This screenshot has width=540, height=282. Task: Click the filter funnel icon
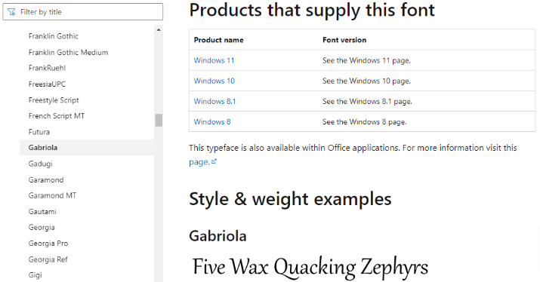pos(11,12)
